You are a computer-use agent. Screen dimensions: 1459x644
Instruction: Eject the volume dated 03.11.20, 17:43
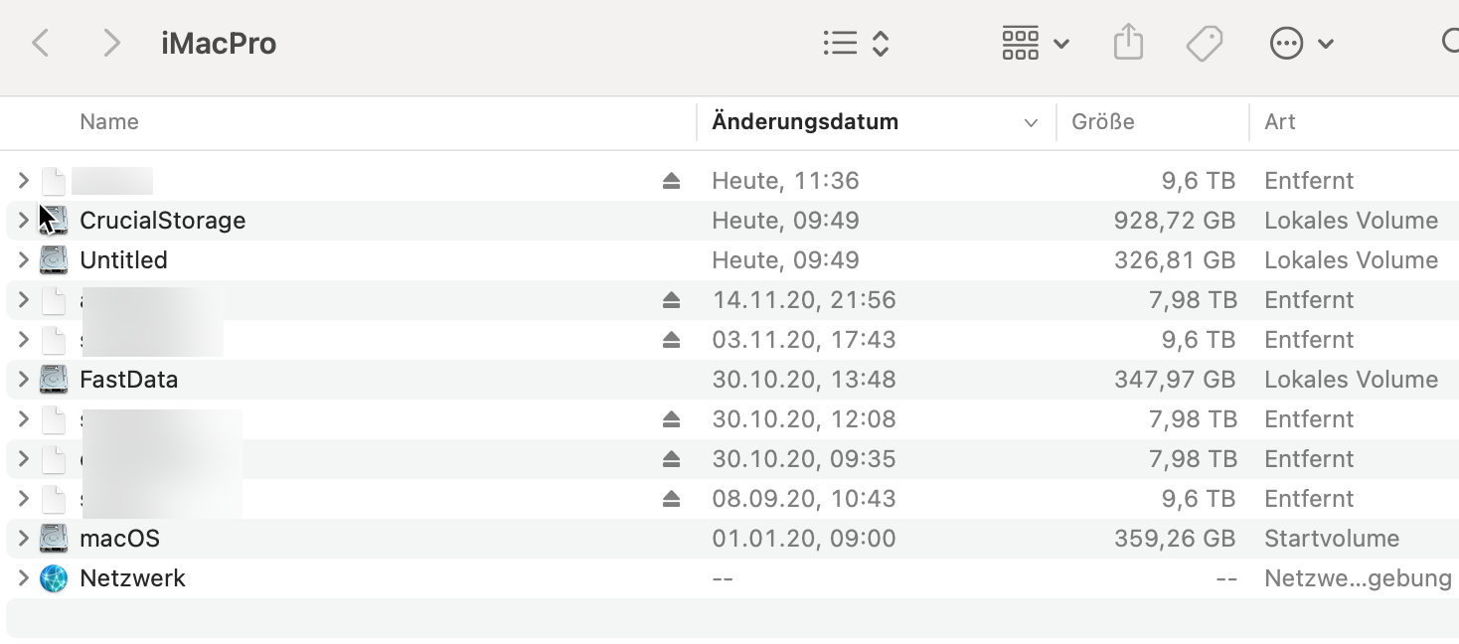(x=671, y=340)
